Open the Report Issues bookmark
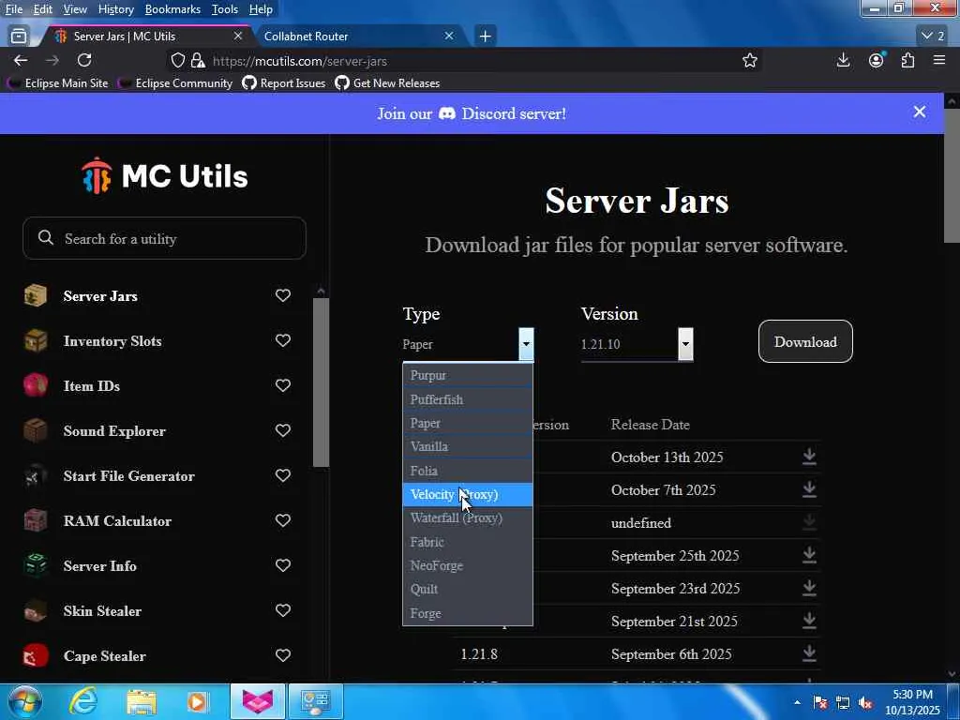Viewport: 960px width, 720px height. (x=284, y=82)
